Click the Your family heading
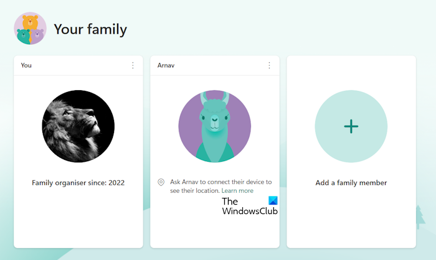The width and height of the screenshot is (436, 260). click(x=90, y=29)
